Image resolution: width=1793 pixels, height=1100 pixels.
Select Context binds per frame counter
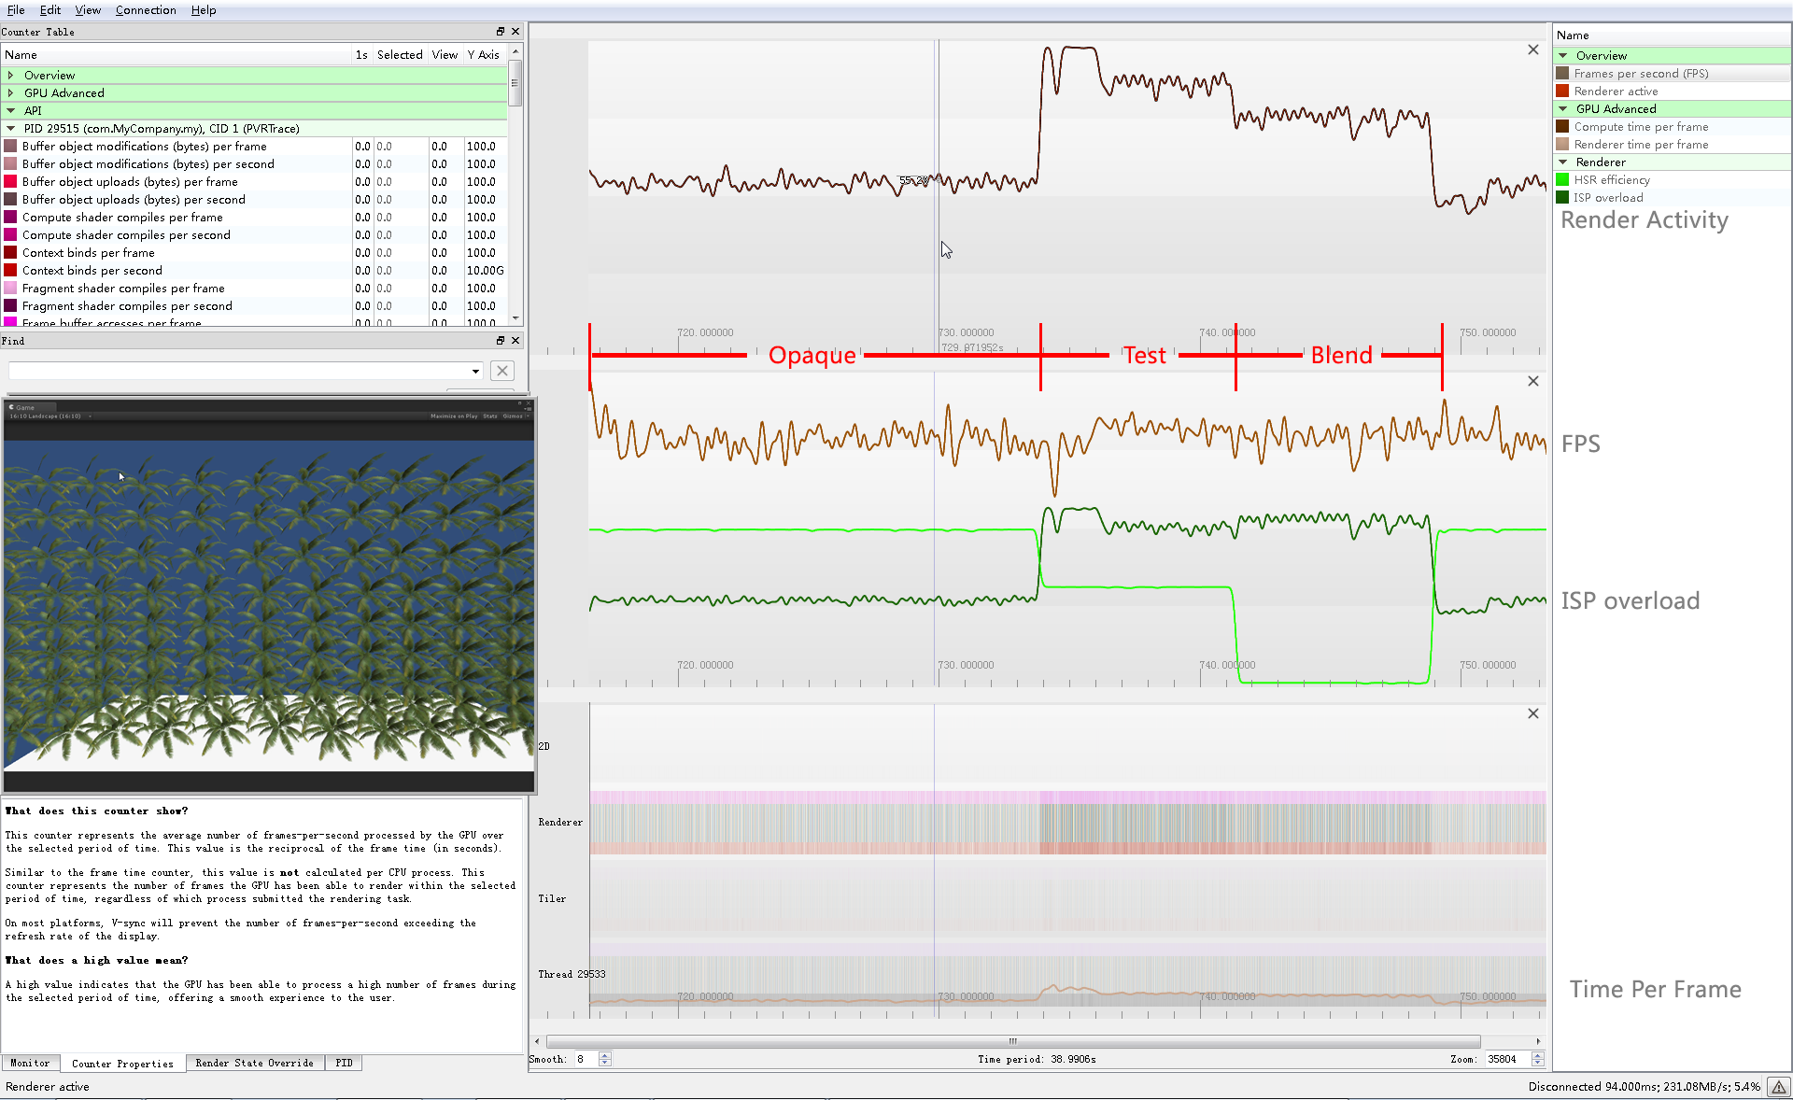[89, 253]
